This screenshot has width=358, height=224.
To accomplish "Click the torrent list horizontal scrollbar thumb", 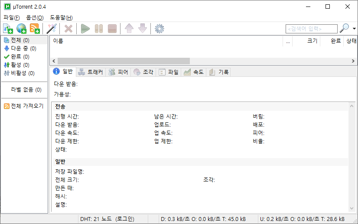I will click(124, 61).
